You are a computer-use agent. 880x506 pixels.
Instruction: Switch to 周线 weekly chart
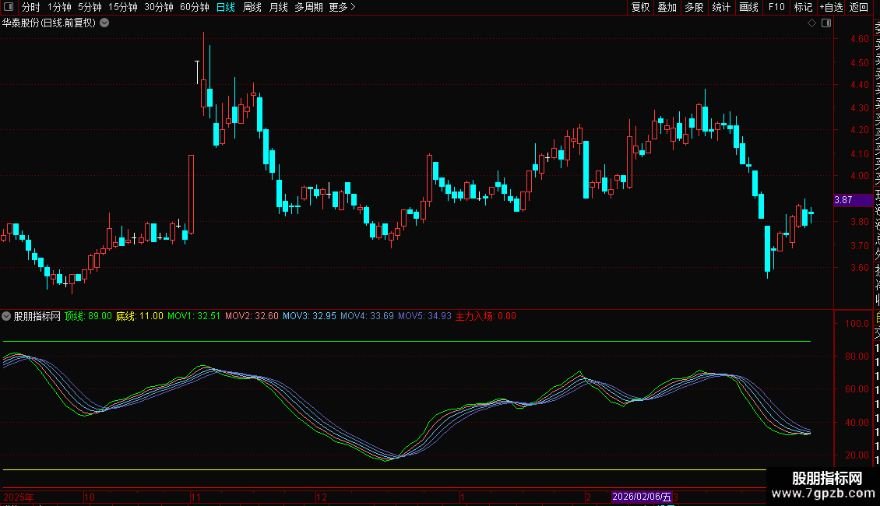click(252, 7)
